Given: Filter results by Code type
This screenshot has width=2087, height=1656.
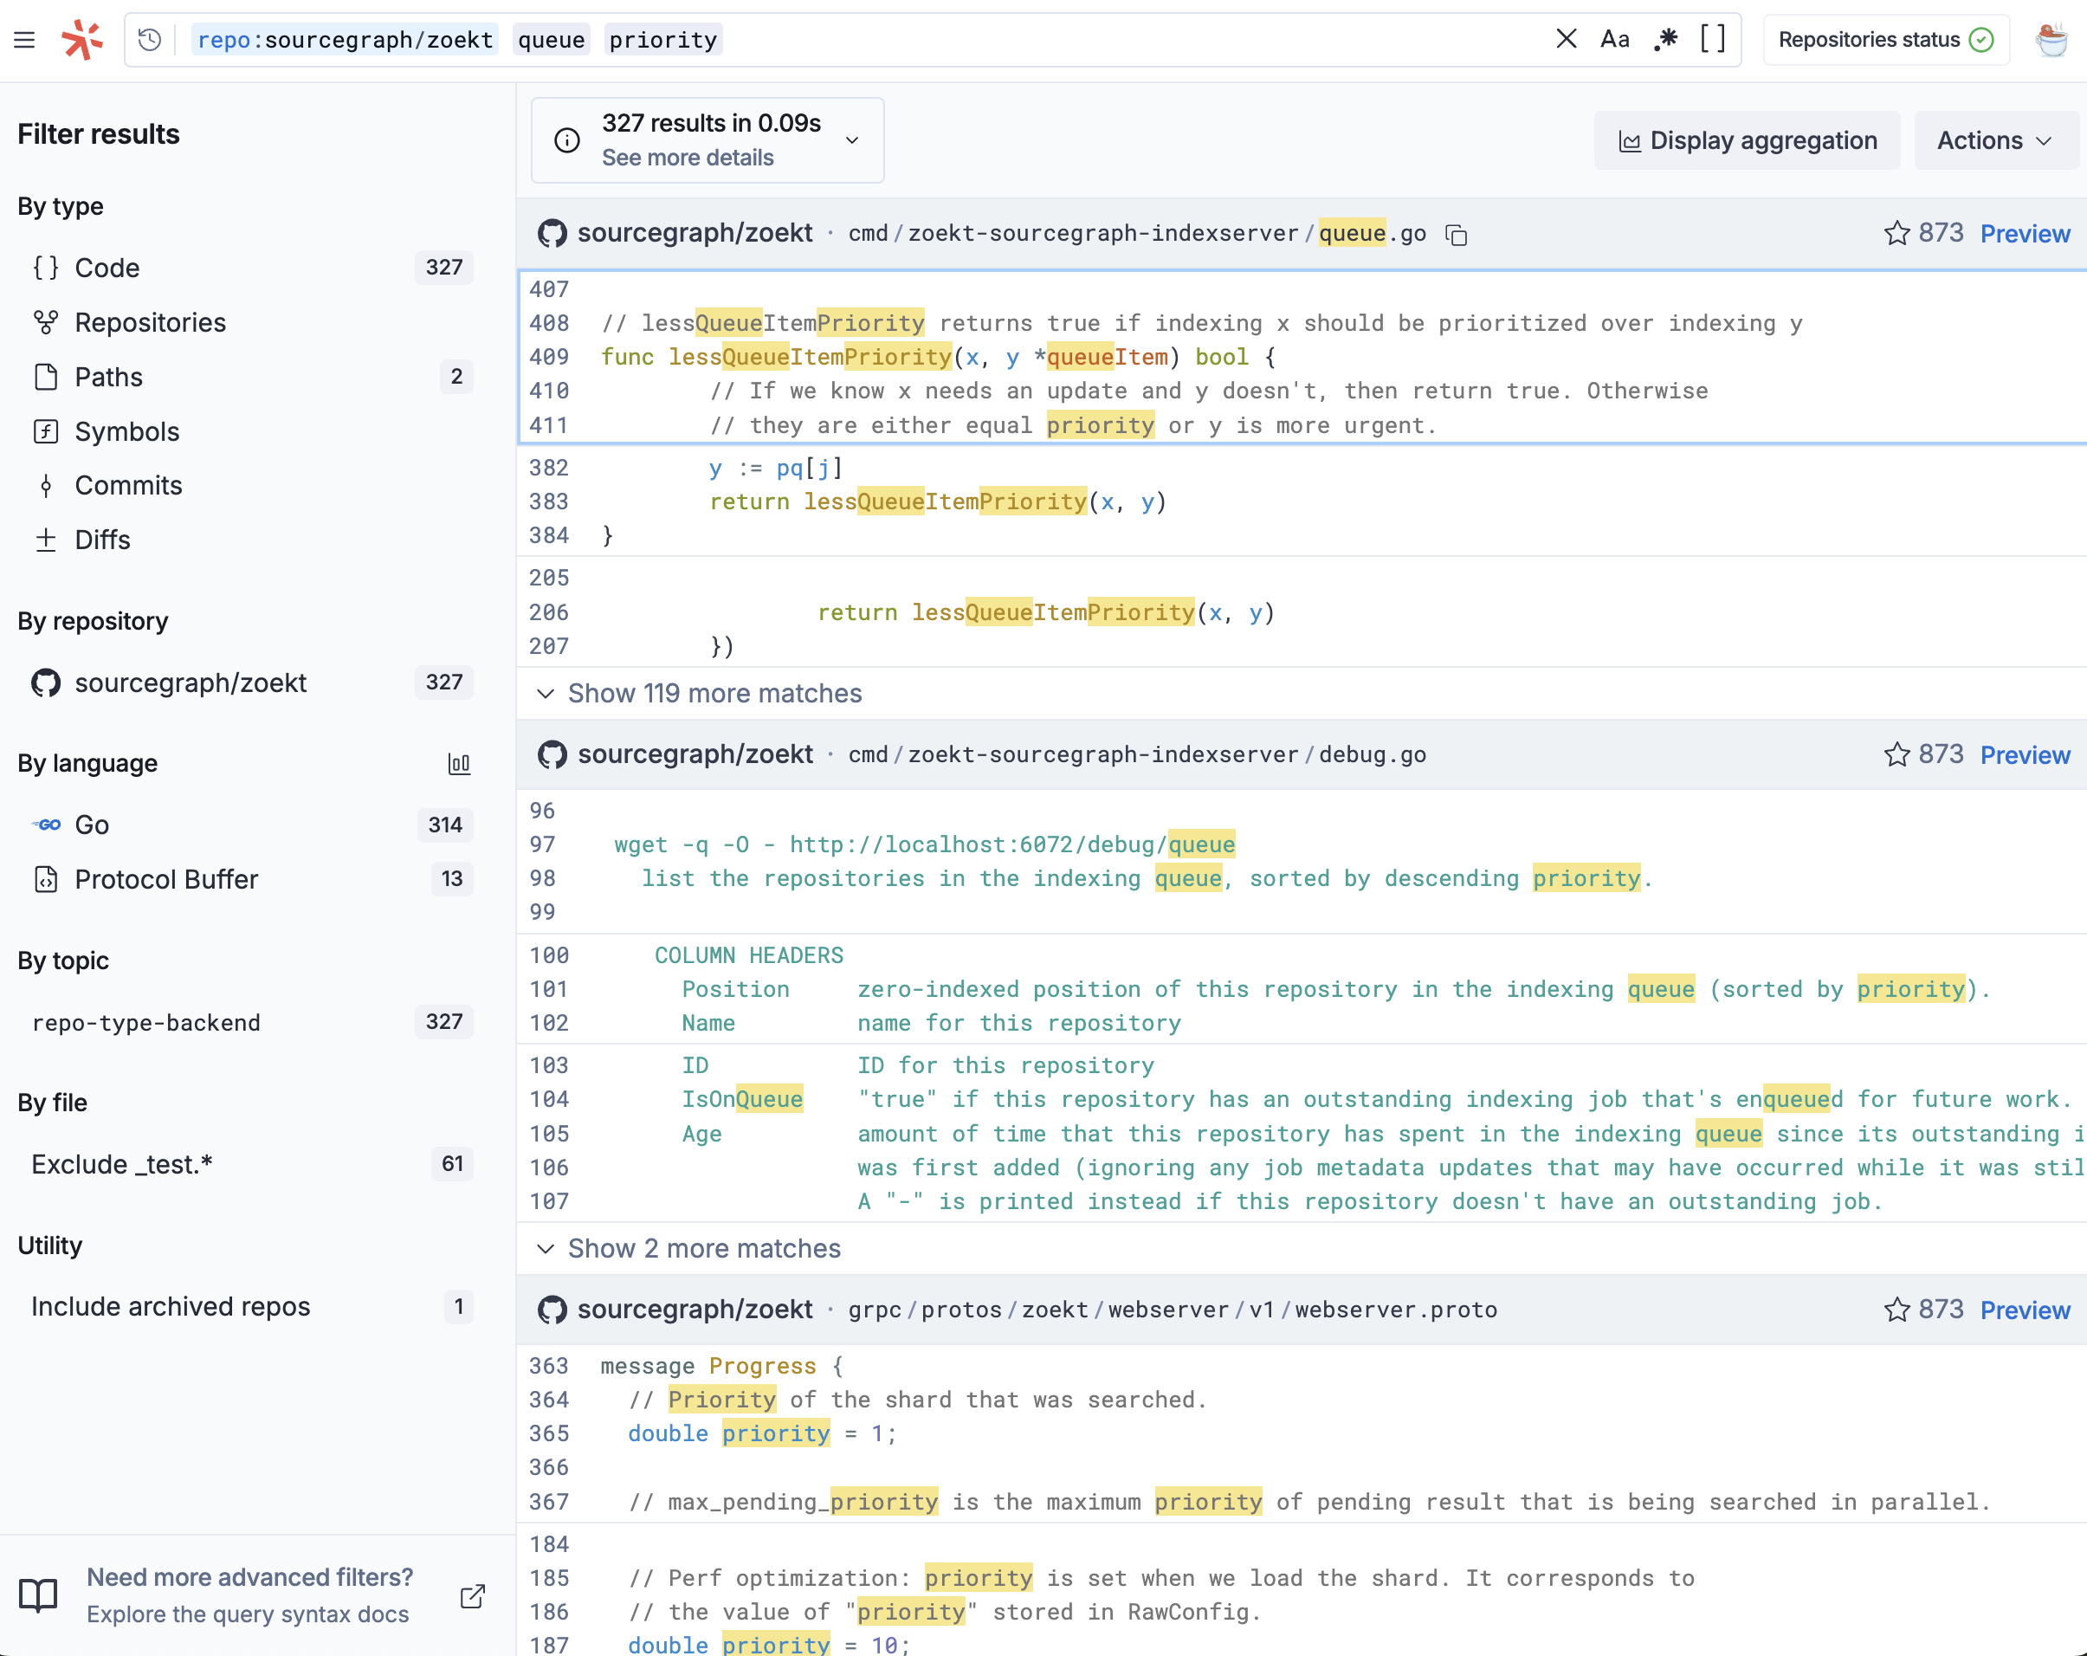Looking at the screenshot, I should click(x=252, y=268).
